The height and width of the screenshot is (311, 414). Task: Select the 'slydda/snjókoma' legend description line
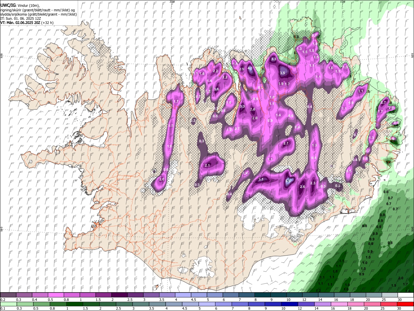coord(38,14)
